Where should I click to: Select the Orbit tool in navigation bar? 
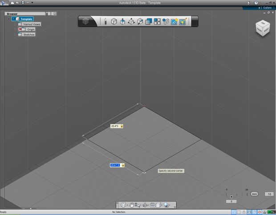[145, 205]
